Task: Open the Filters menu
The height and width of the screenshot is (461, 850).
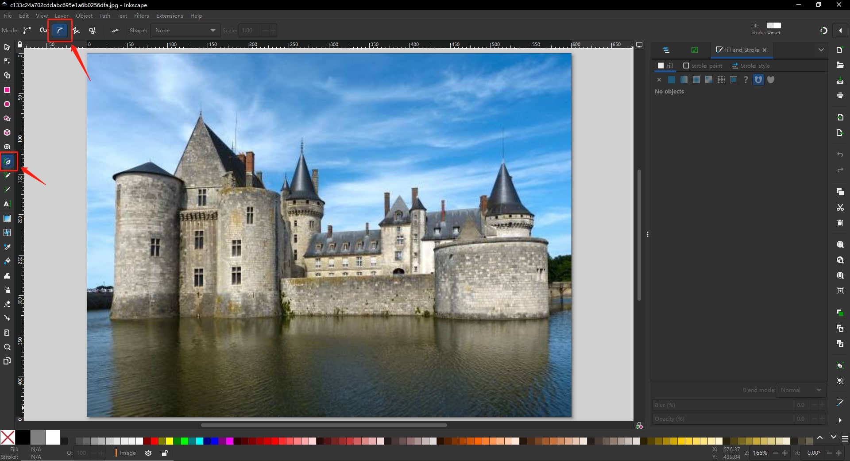Action: click(x=141, y=16)
